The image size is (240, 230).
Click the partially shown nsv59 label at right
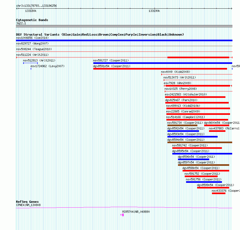click(x=236, y=66)
